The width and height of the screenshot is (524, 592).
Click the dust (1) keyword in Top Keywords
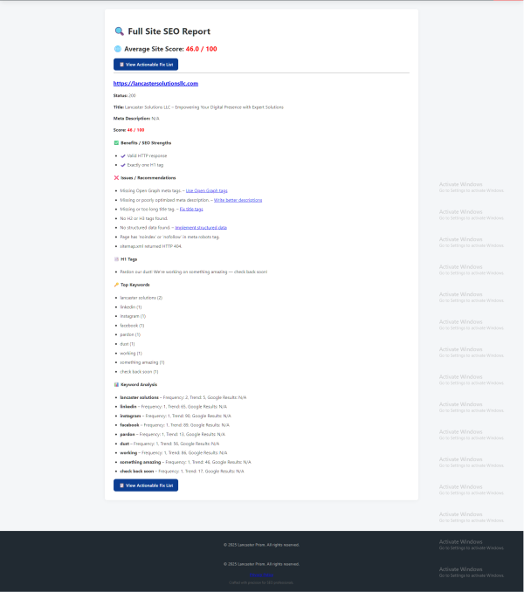(128, 344)
